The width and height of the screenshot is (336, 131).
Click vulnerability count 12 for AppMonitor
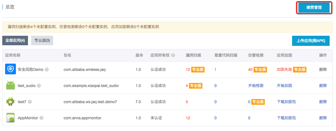coord(188,118)
